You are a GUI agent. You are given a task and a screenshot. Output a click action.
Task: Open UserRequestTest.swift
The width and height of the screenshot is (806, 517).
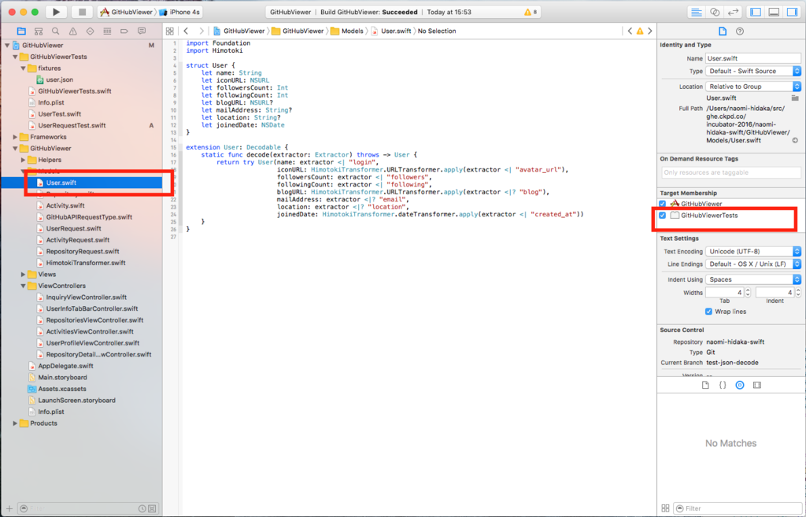coord(72,125)
